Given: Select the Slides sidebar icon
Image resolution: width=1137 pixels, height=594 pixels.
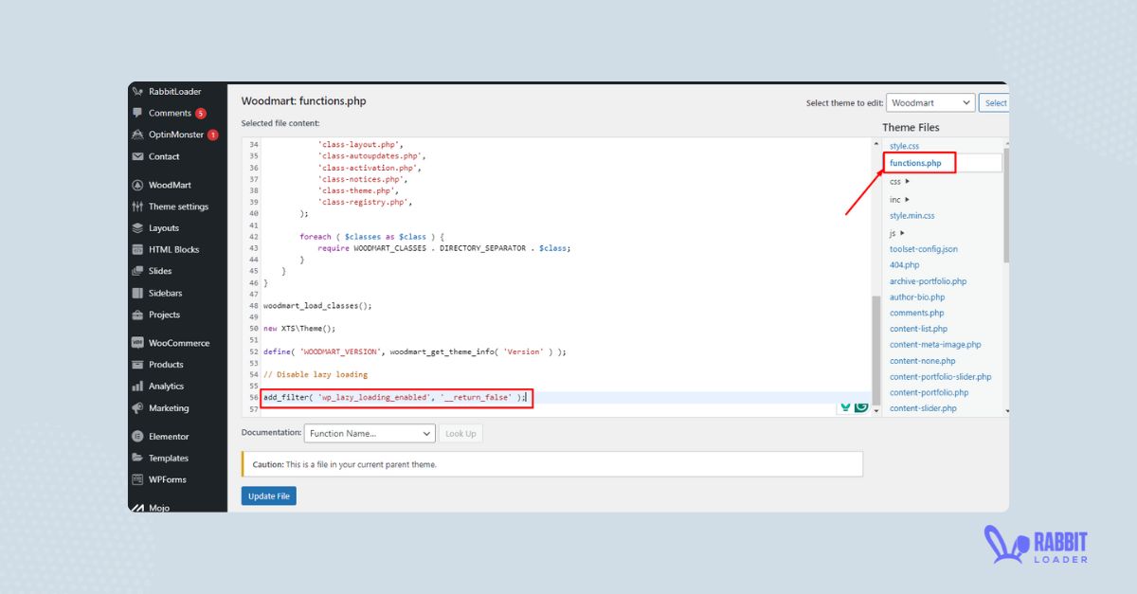Looking at the screenshot, I should 157,271.
